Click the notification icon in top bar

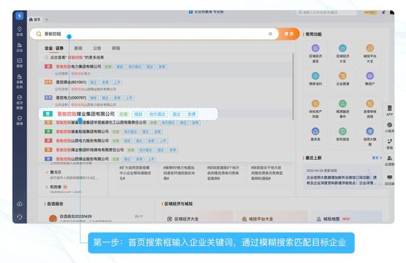point(383,12)
